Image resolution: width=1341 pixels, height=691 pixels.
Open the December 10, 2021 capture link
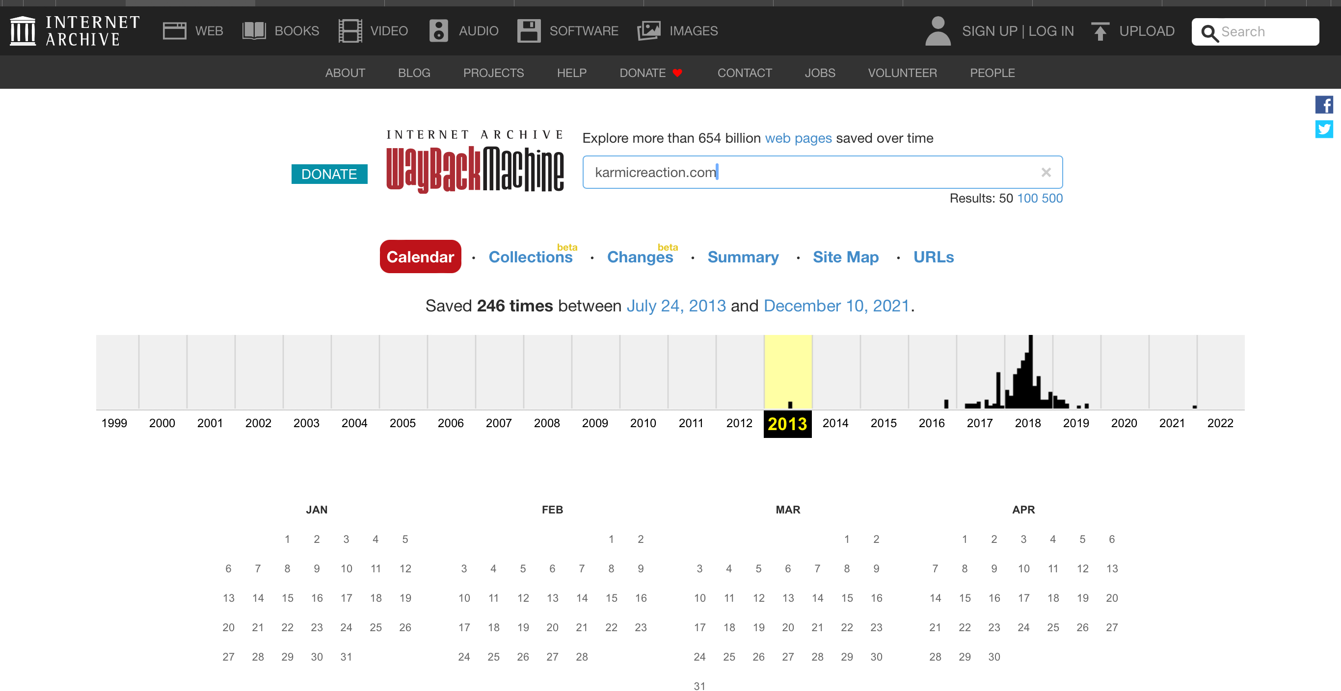click(836, 306)
